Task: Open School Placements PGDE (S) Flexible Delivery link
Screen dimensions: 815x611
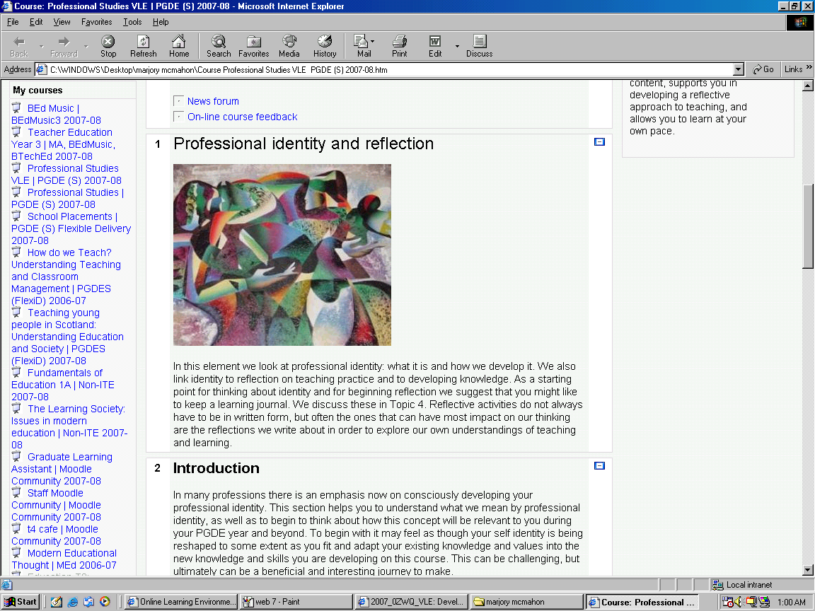Action: [x=71, y=228]
